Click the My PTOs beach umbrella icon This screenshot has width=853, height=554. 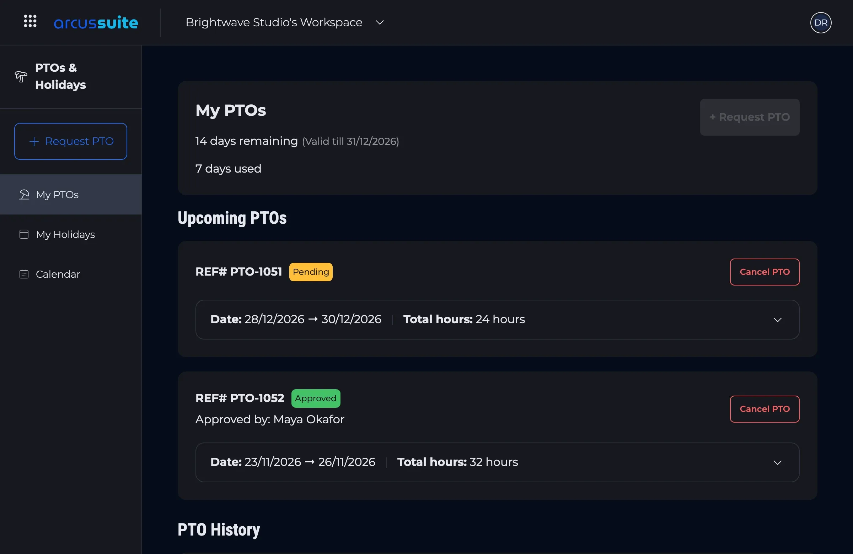[x=24, y=195]
